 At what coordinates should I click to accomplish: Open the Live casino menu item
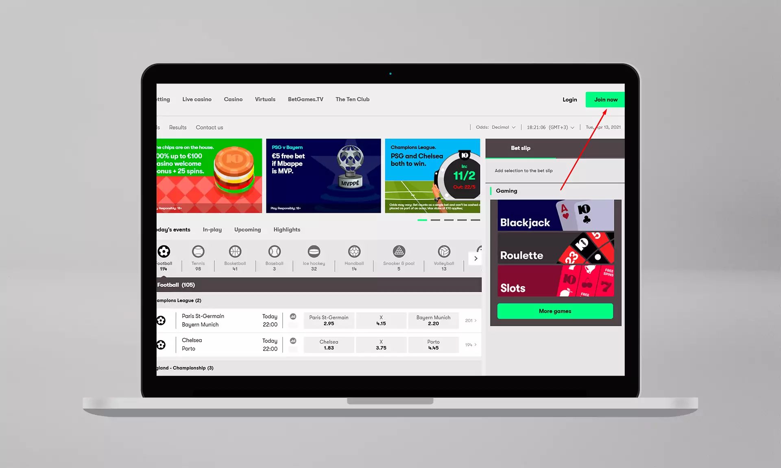[196, 99]
